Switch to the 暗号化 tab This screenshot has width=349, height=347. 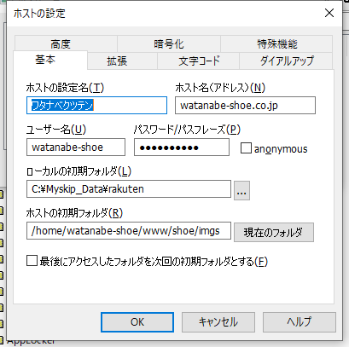coord(169,43)
